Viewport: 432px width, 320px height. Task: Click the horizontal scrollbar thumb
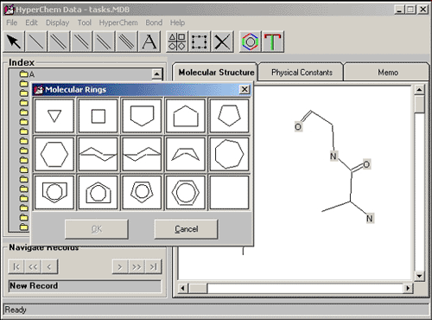coord(198,288)
